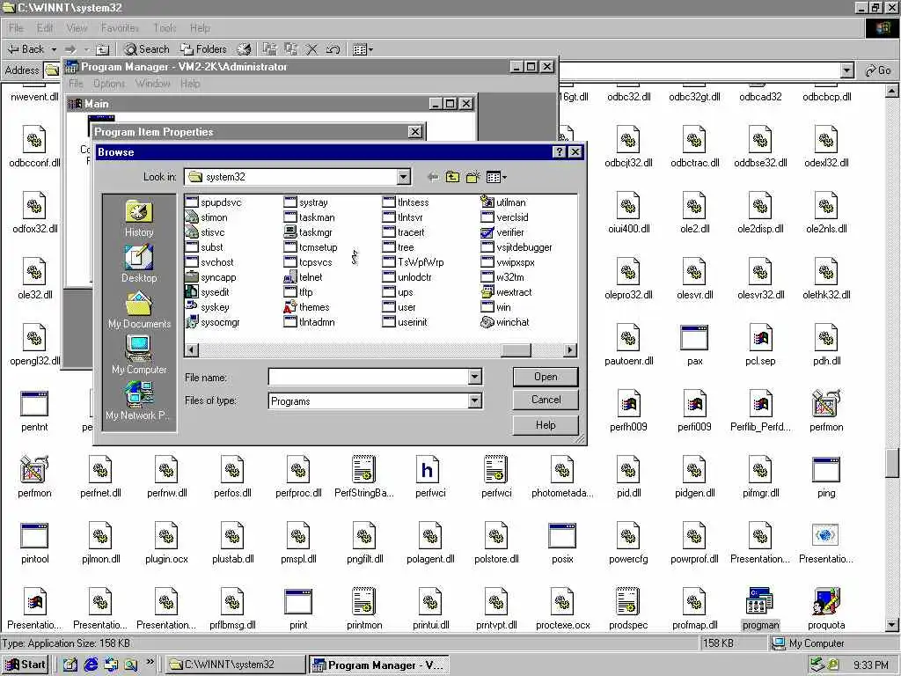Select progman icon in Explorer window

(760, 608)
